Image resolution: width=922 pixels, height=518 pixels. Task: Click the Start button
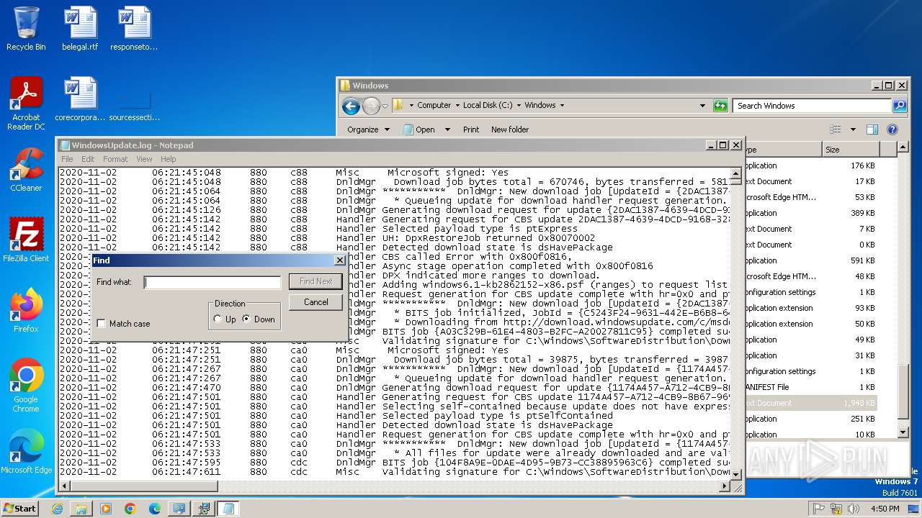coord(20,509)
